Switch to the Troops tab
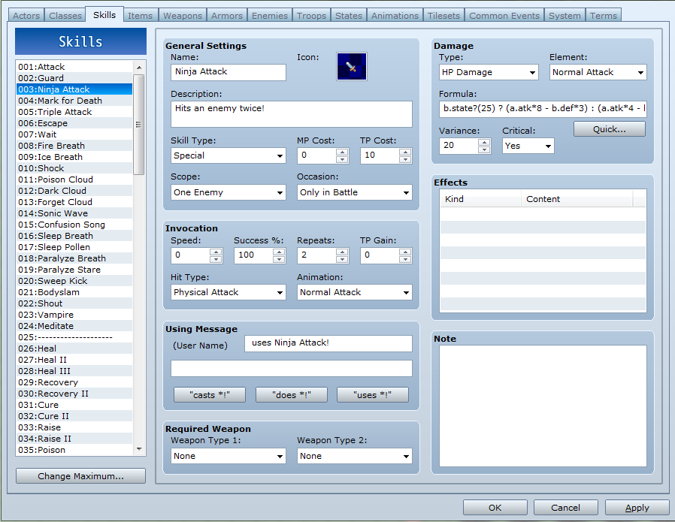 click(x=311, y=16)
